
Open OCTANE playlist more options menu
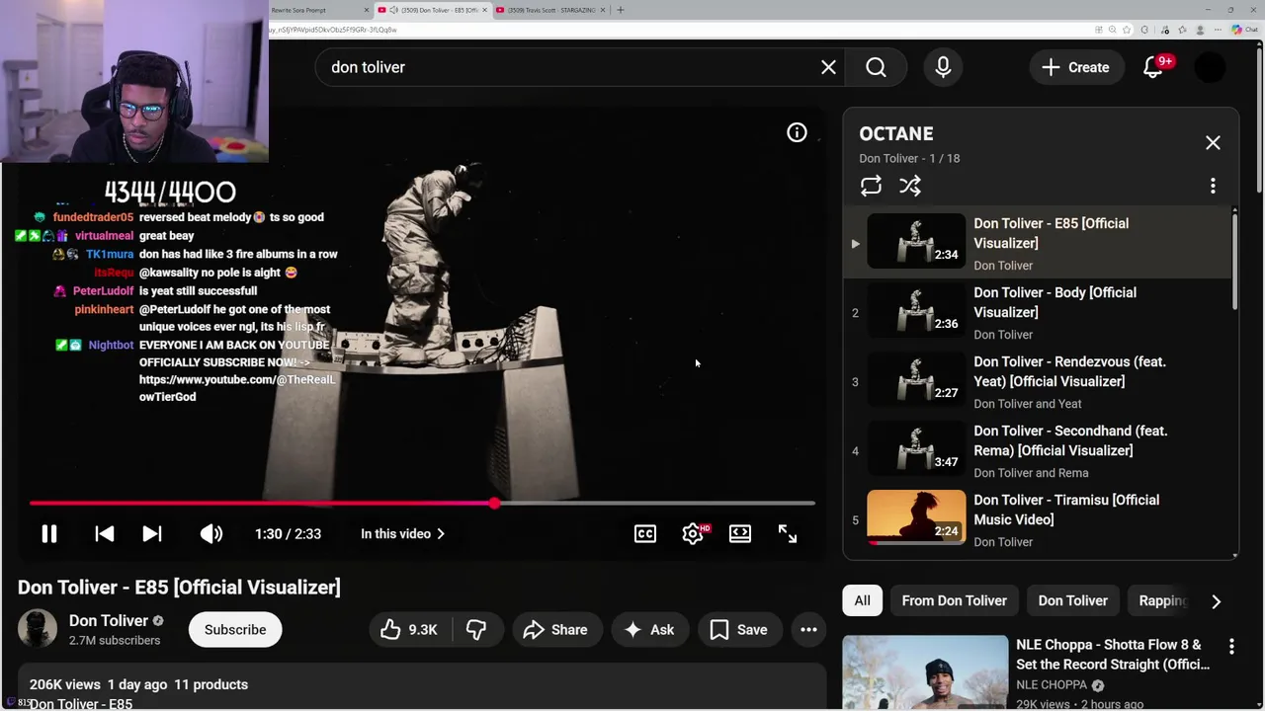point(1213,186)
